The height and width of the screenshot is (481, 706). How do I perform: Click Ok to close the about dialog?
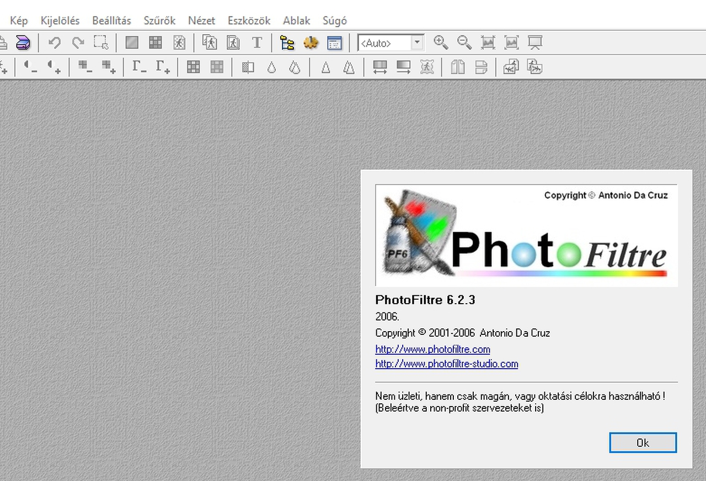coord(643,442)
